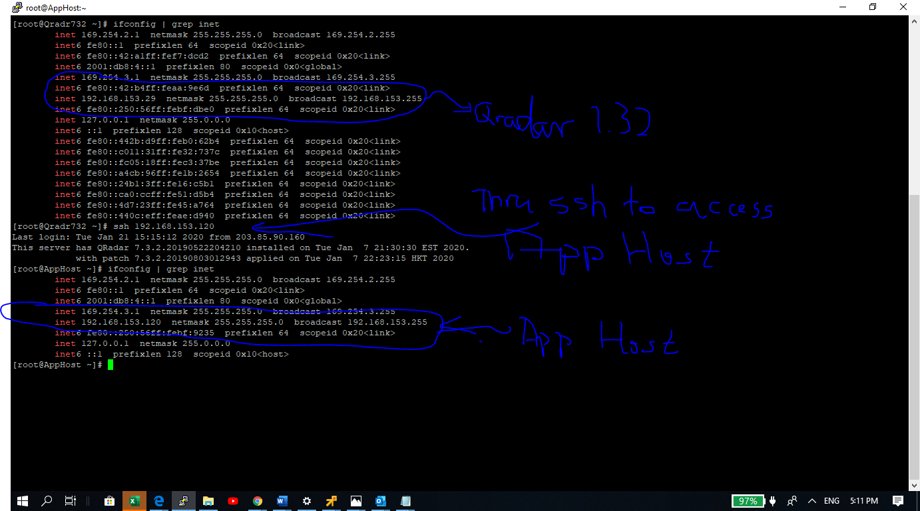Click 'inet6 fe80::fc05:18ff:fec3:37be' line
920x511 pixels.
pos(228,162)
